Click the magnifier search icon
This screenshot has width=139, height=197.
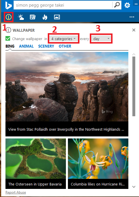[117, 5]
